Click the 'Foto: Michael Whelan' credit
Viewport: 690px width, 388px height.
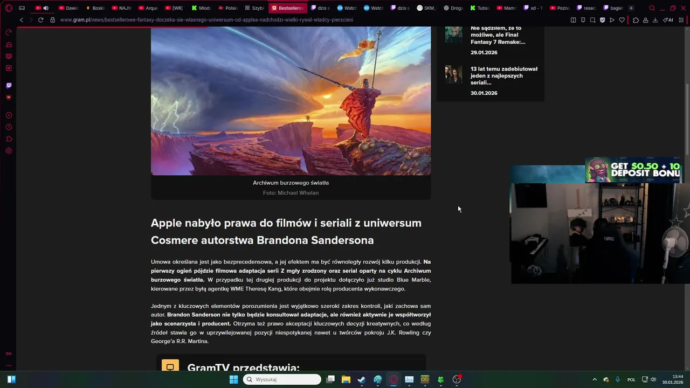(x=291, y=193)
